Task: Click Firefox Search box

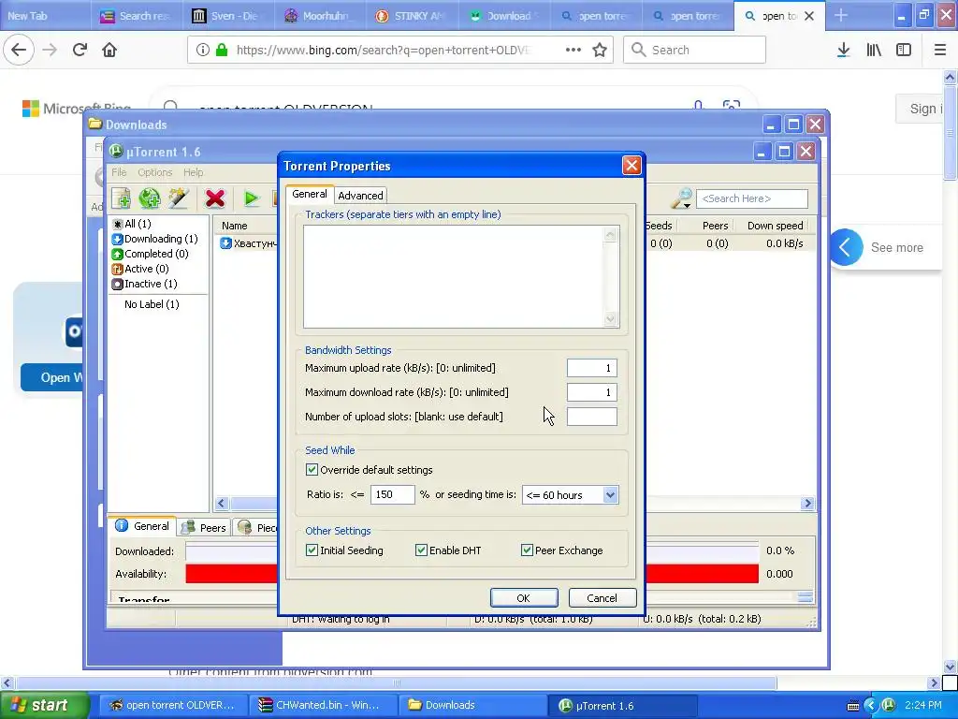Action: [x=694, y=51]
